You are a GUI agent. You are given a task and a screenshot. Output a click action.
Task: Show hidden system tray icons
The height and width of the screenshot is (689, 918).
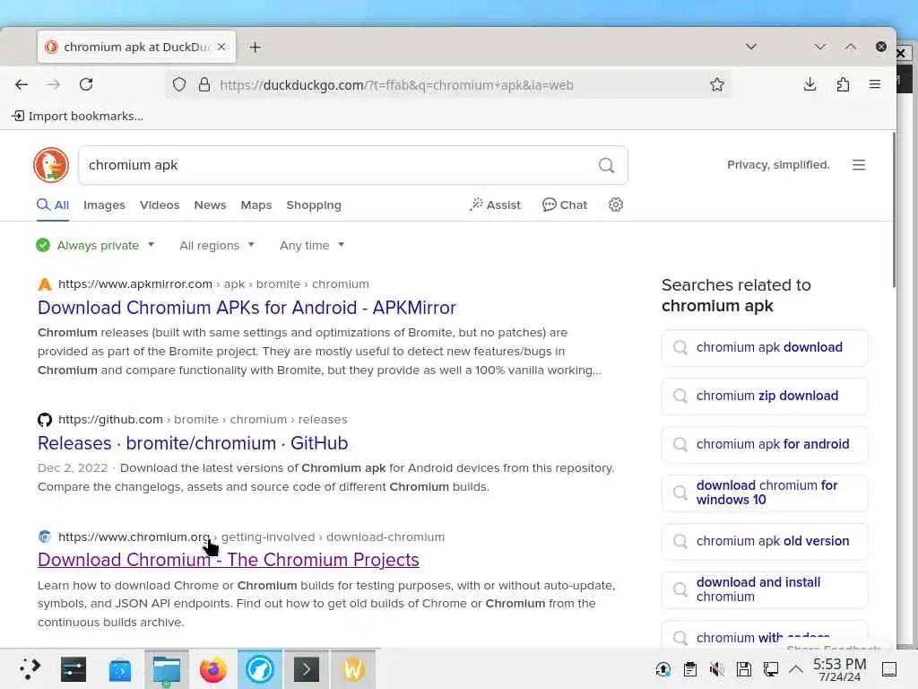click(796, 669)
